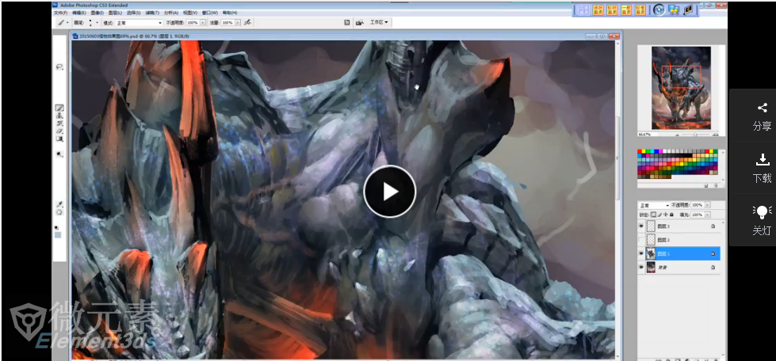
Task: Open the brush 模式 blend mode dropdown
Action: click(x=139, y=23)
